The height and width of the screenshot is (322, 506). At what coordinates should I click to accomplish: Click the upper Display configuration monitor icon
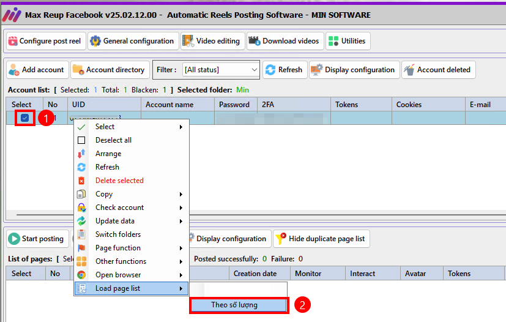[x=316, y=69]
